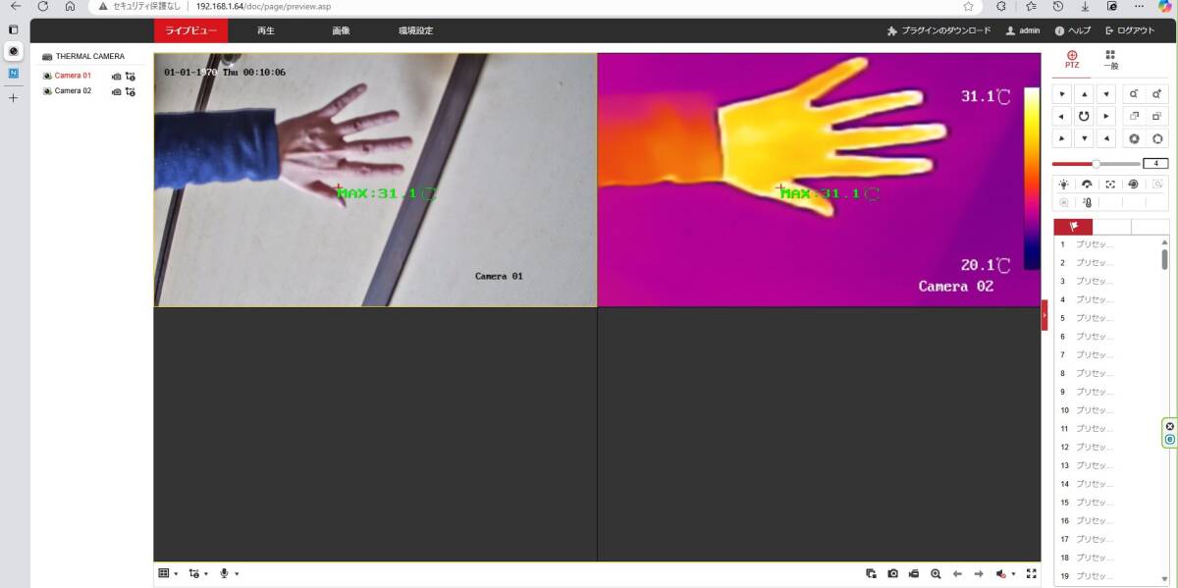Zoom in using the magnifier plus button
The width and height of the screenshot is (1178, 588).
click(1158, 94)
